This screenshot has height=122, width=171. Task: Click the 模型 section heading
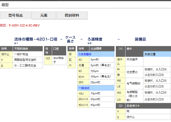pyautogui.click(x=5, y=5)
